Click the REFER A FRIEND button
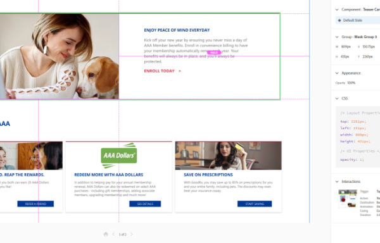This screenshot has width=380, height=243. point(35,204)
